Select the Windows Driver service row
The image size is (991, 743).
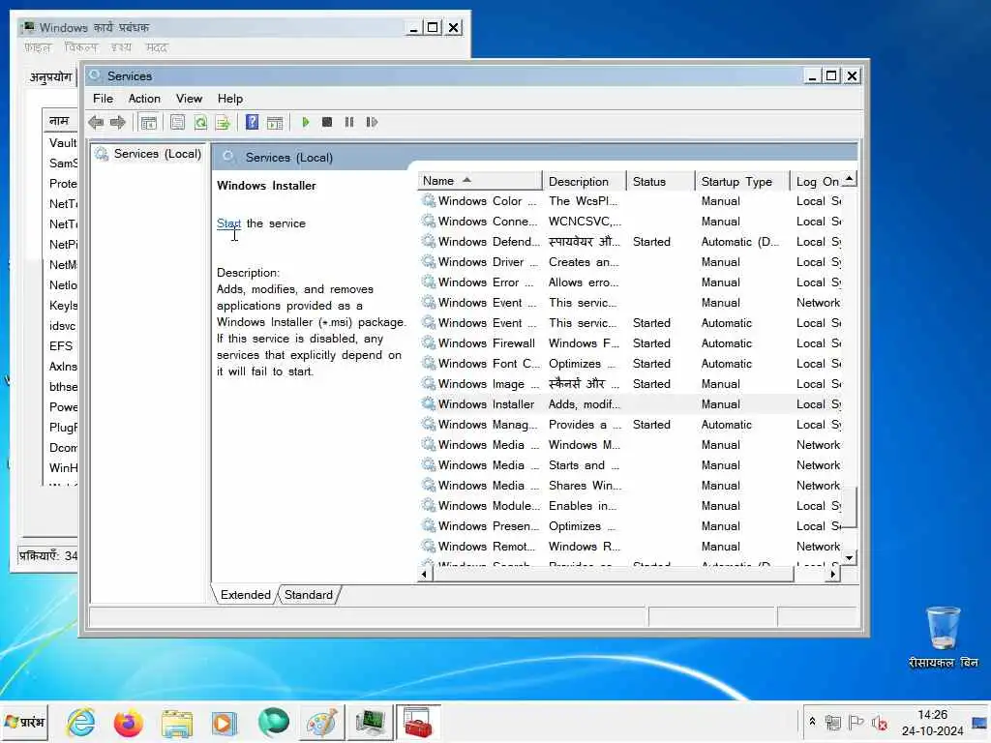[x=630, y=262]
